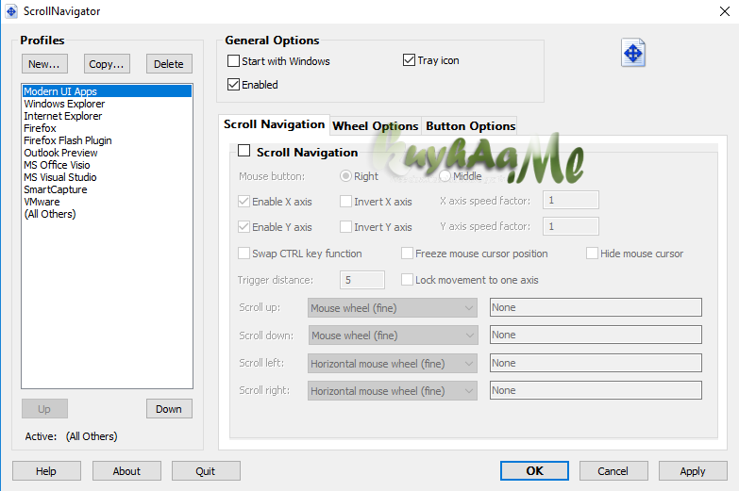Open the Scroll left action dropdown
Viewport: 739px width, 491px height.
point(392,364)
